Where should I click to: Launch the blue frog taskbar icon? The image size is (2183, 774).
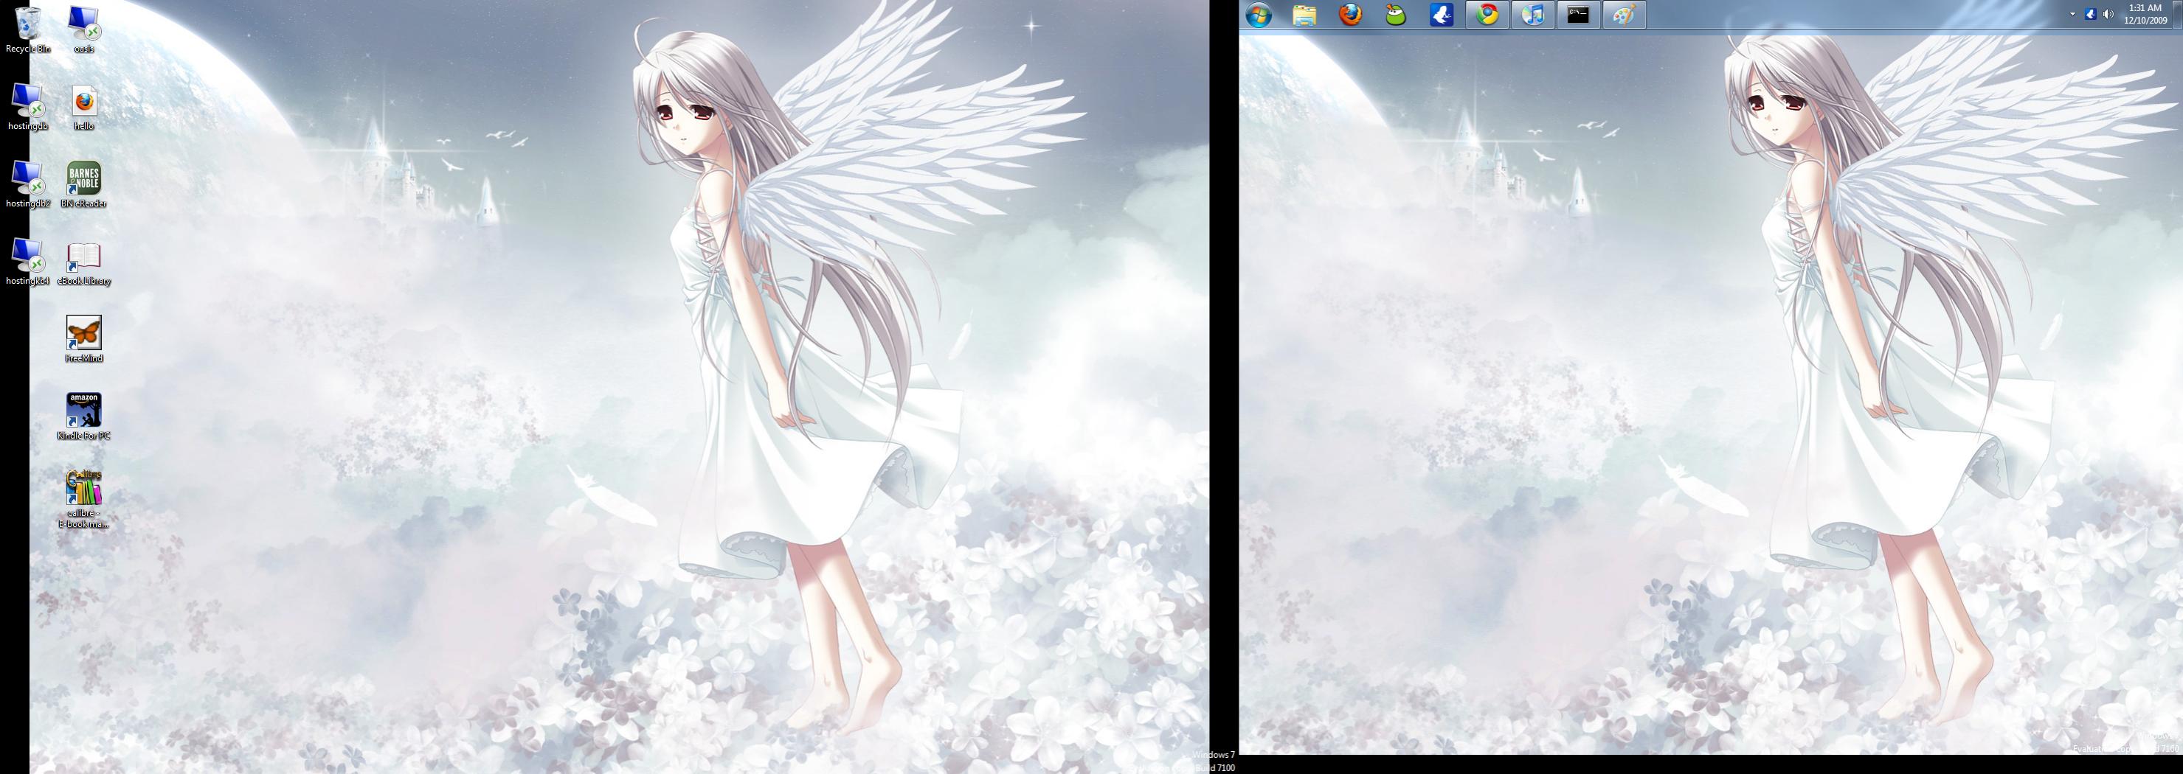[1442, 15]
